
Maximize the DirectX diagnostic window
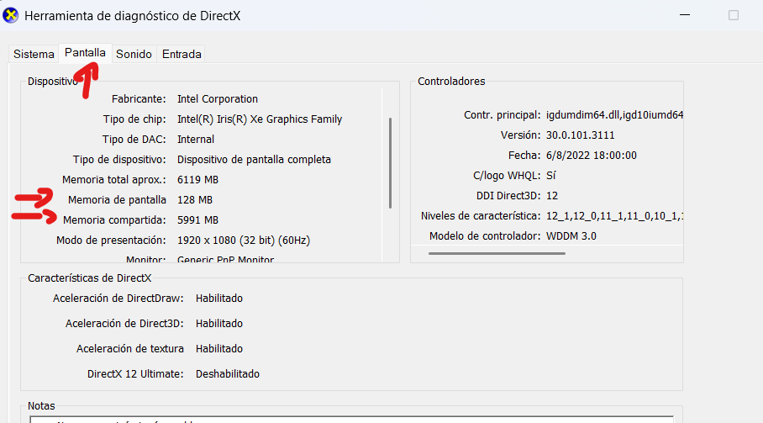(x=734, y=15)
